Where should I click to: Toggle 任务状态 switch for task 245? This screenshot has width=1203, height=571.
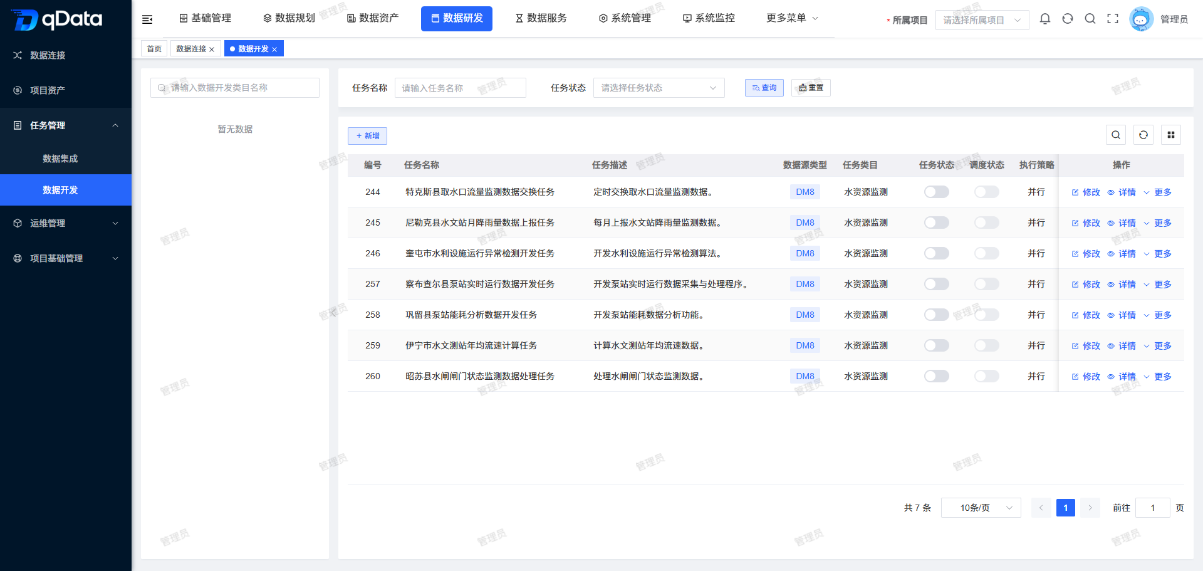point(937,223)
